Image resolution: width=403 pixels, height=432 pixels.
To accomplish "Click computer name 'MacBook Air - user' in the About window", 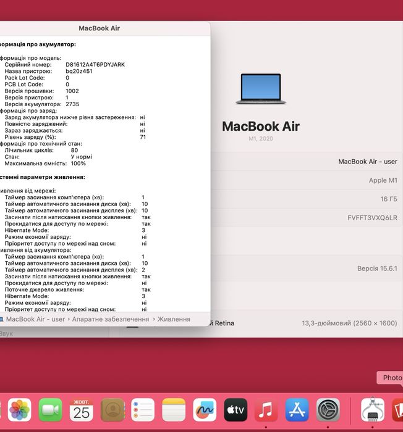I will pos(368,162).
